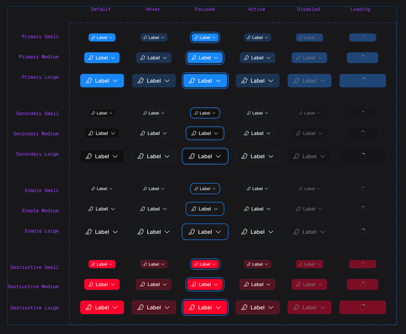This screenshot has height=334, width=406.
Task: Select the Secondary Small Focused Label button
Action: pyautogui.click(x=205, y=113)
